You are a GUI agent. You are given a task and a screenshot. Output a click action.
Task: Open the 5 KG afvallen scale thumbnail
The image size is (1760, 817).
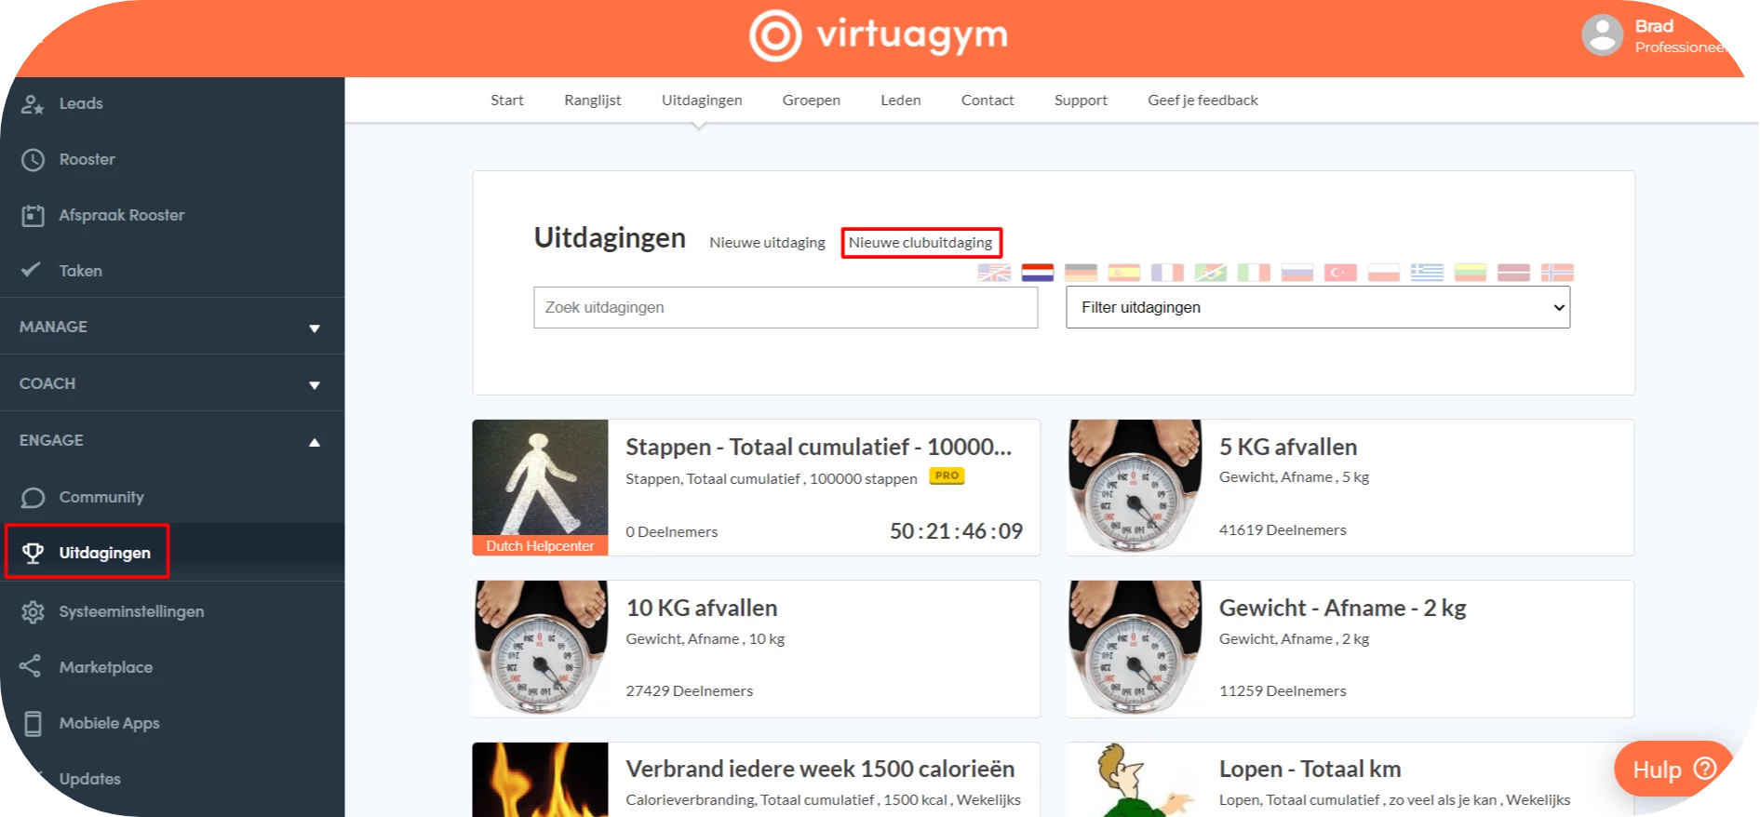click(x=1134, y=488)
